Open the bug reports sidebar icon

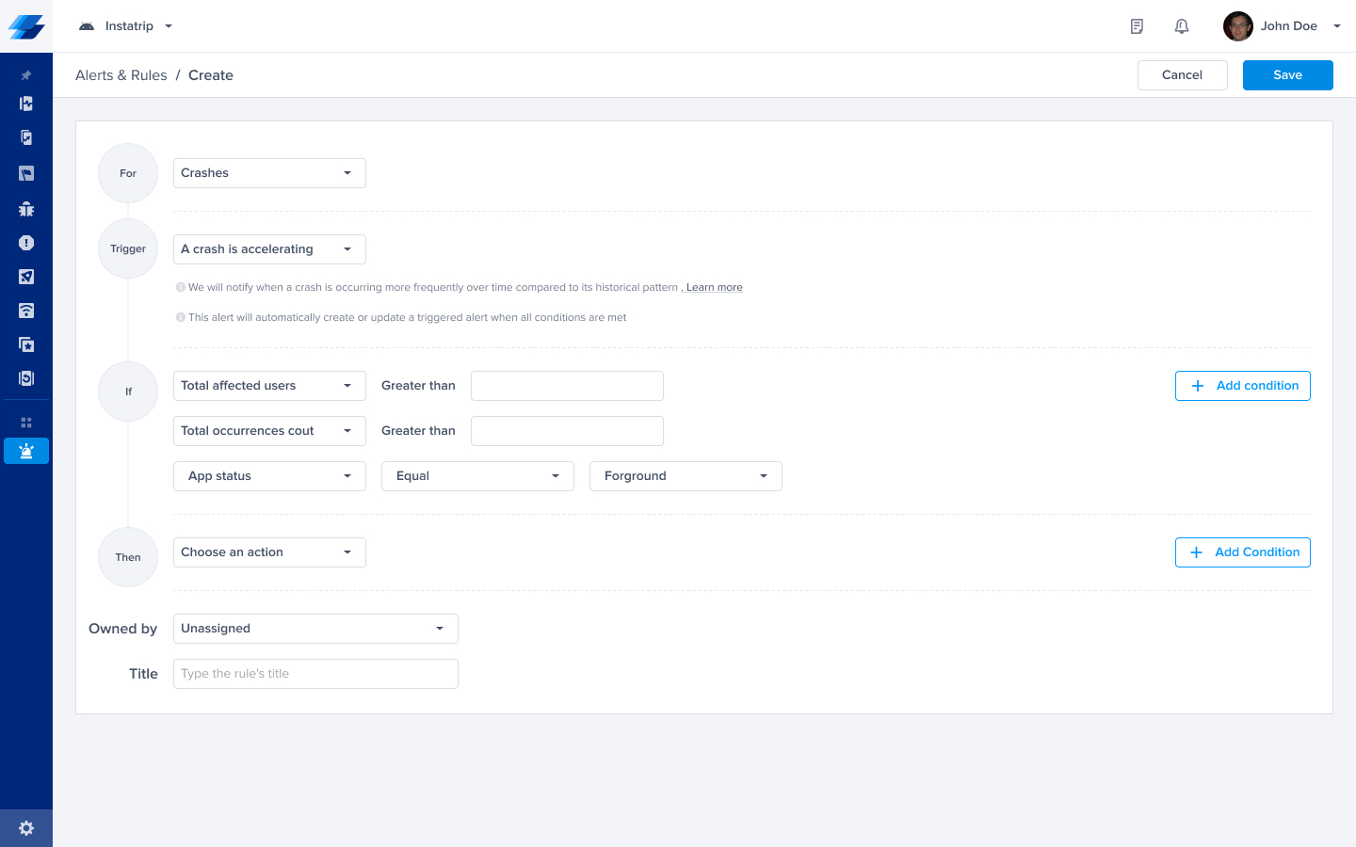click(26, 209)
